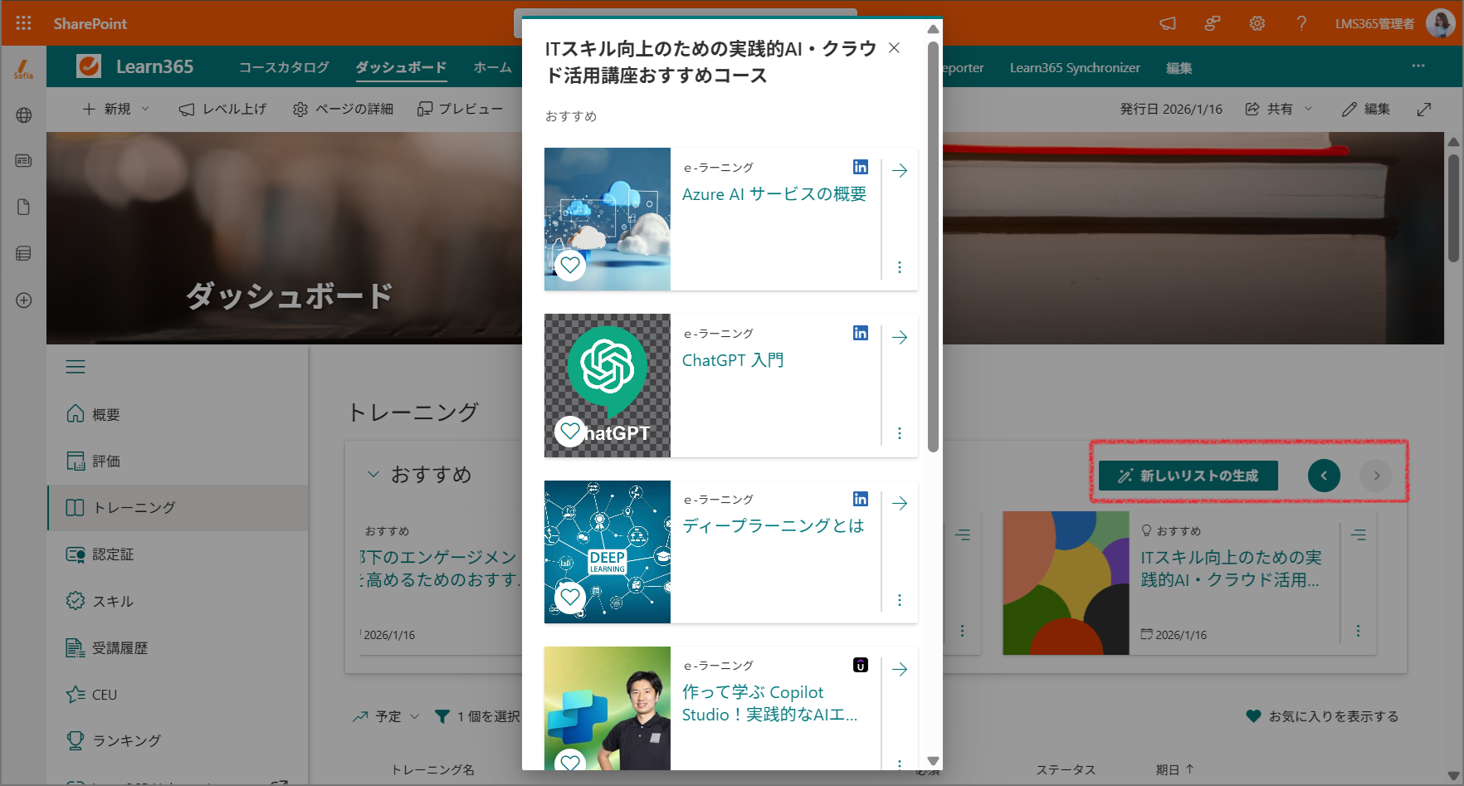The width and height of the screenshot is (1464, 786).
Task: Open ランキング in the dashboard sidebar
Action: coord(178,740)
